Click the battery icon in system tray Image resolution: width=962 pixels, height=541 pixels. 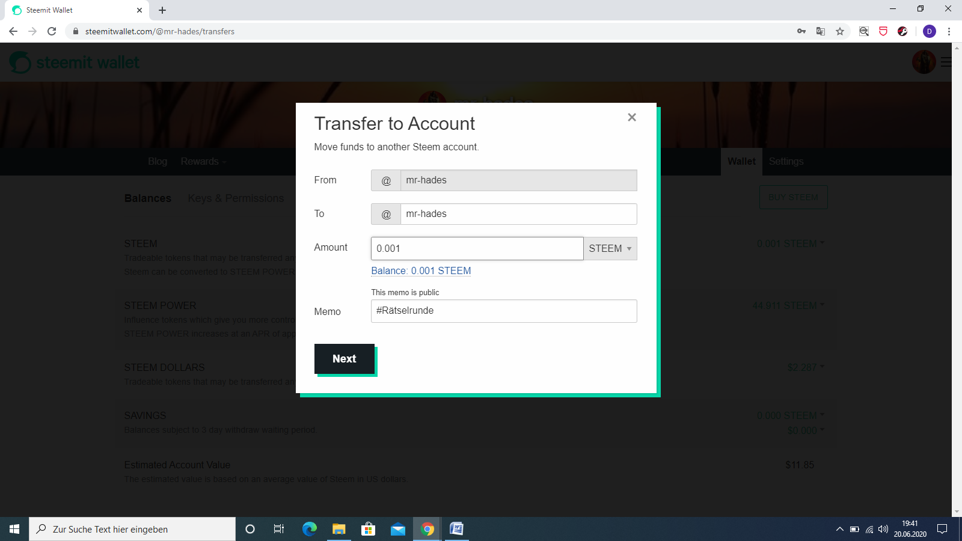pyautogui.click(x=854, y=529)
